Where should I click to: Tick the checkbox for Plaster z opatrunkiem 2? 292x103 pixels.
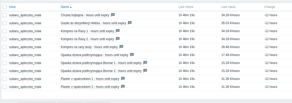click(5, 87)
